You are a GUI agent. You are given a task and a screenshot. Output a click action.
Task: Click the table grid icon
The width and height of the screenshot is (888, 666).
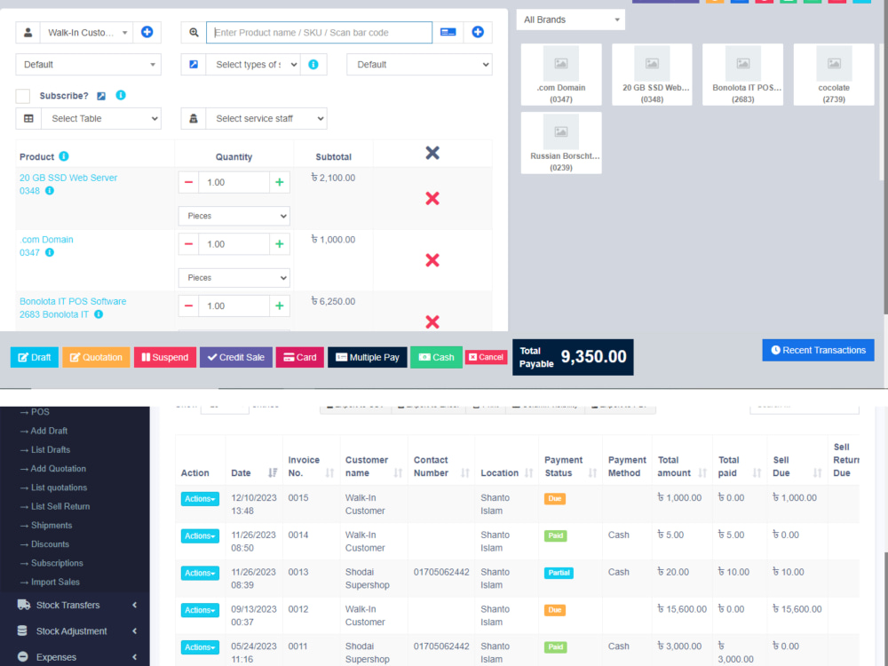click(28, 118)
